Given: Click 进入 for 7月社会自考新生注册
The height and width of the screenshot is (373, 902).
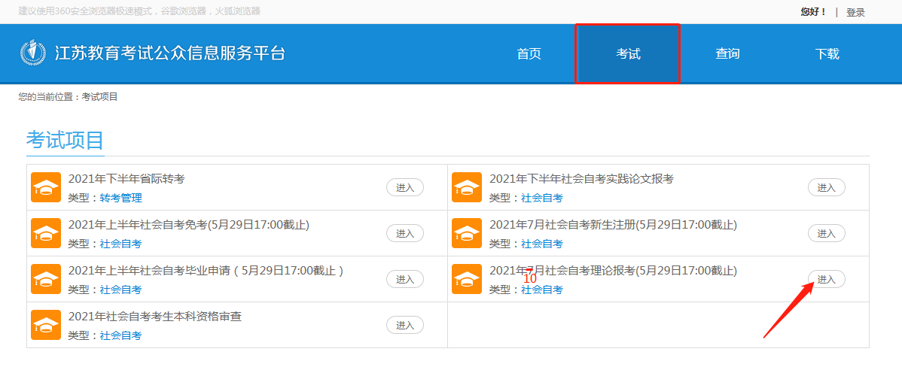Looking at the screenshot, I should [826, 233].
